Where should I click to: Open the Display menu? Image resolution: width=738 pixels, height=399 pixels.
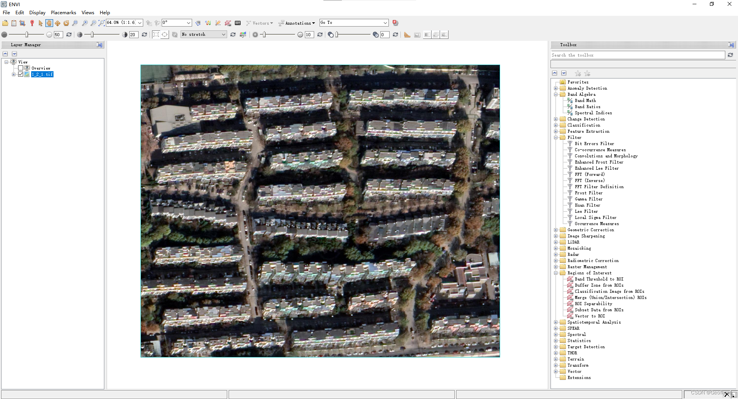(37, 13)
